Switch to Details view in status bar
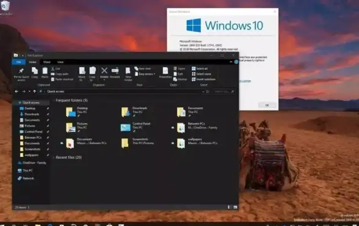 pos(229,207)
